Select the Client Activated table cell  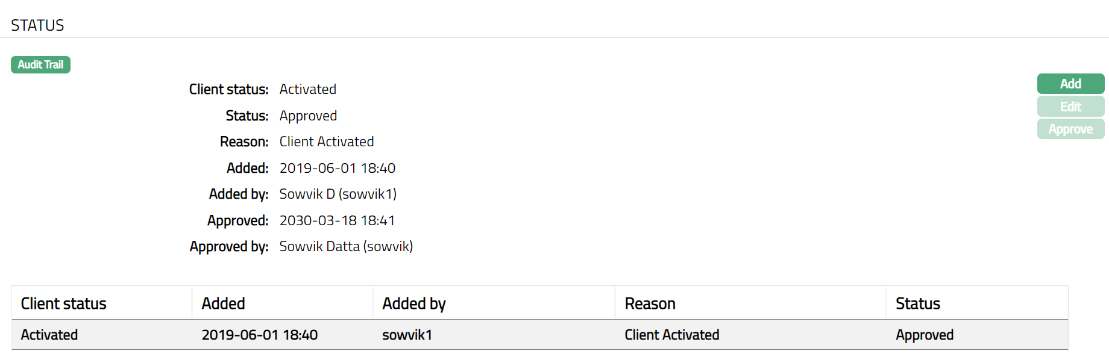tap(671, 335)
